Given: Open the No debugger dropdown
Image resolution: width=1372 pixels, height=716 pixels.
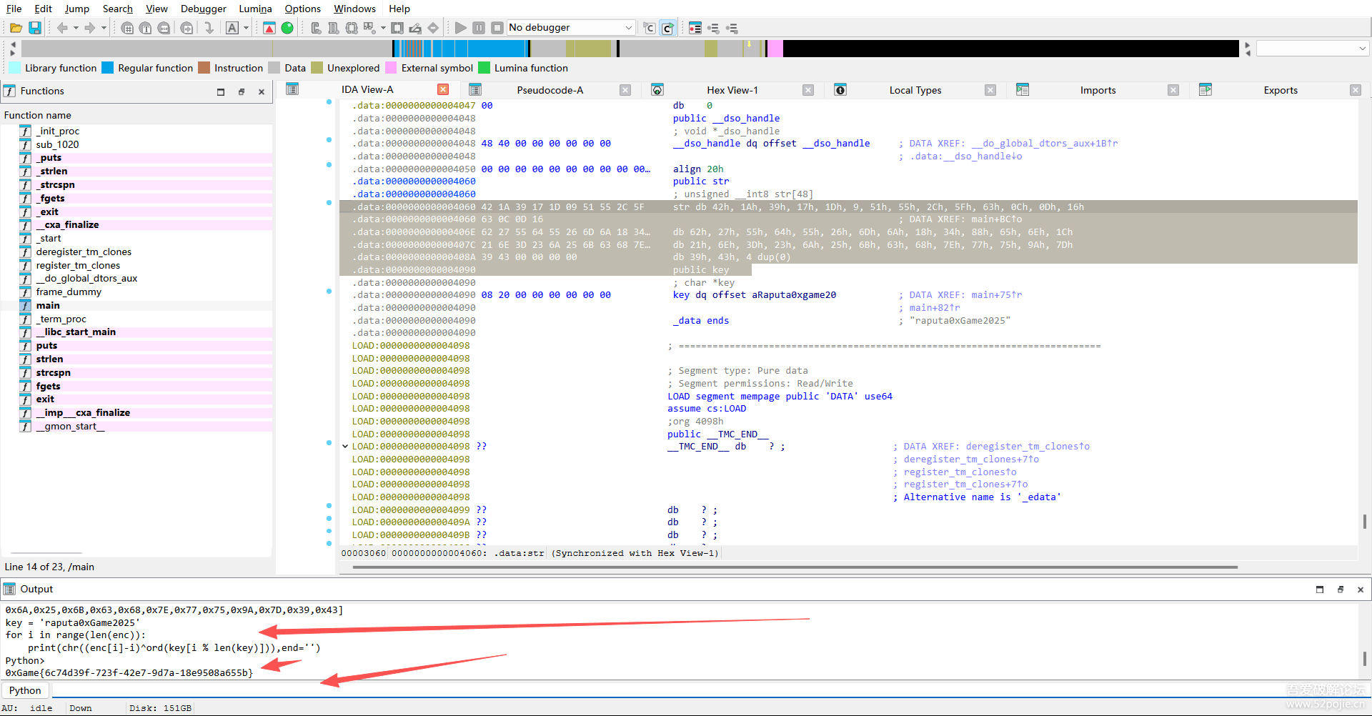Looking at the screenshot, I should point(628,28).
